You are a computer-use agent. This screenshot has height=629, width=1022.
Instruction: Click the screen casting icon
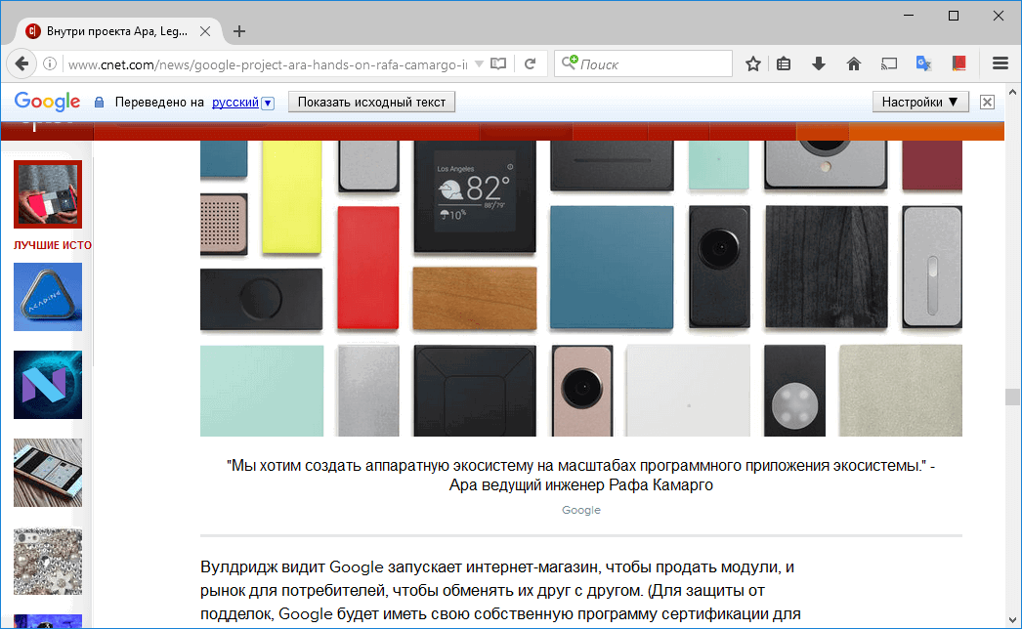888,63
